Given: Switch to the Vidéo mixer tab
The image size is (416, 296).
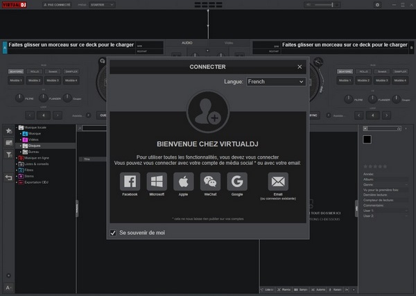Looking at the screenshot, I should tap(229, 43).
